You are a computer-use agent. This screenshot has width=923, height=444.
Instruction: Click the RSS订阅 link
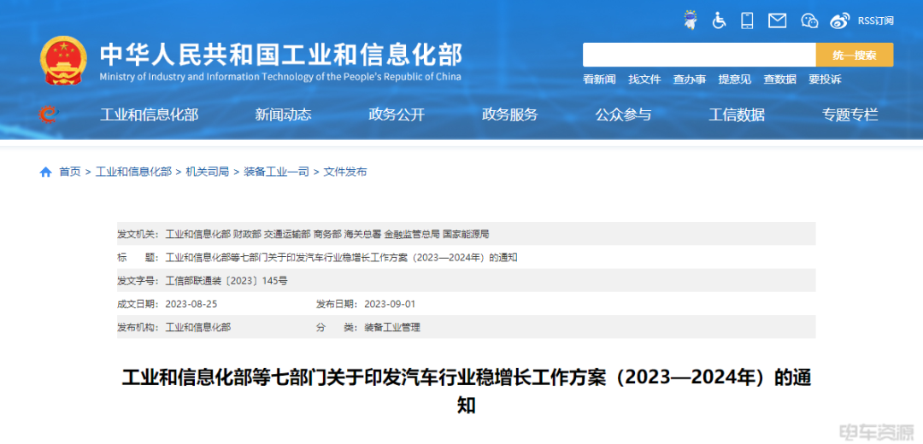[875, 20]
